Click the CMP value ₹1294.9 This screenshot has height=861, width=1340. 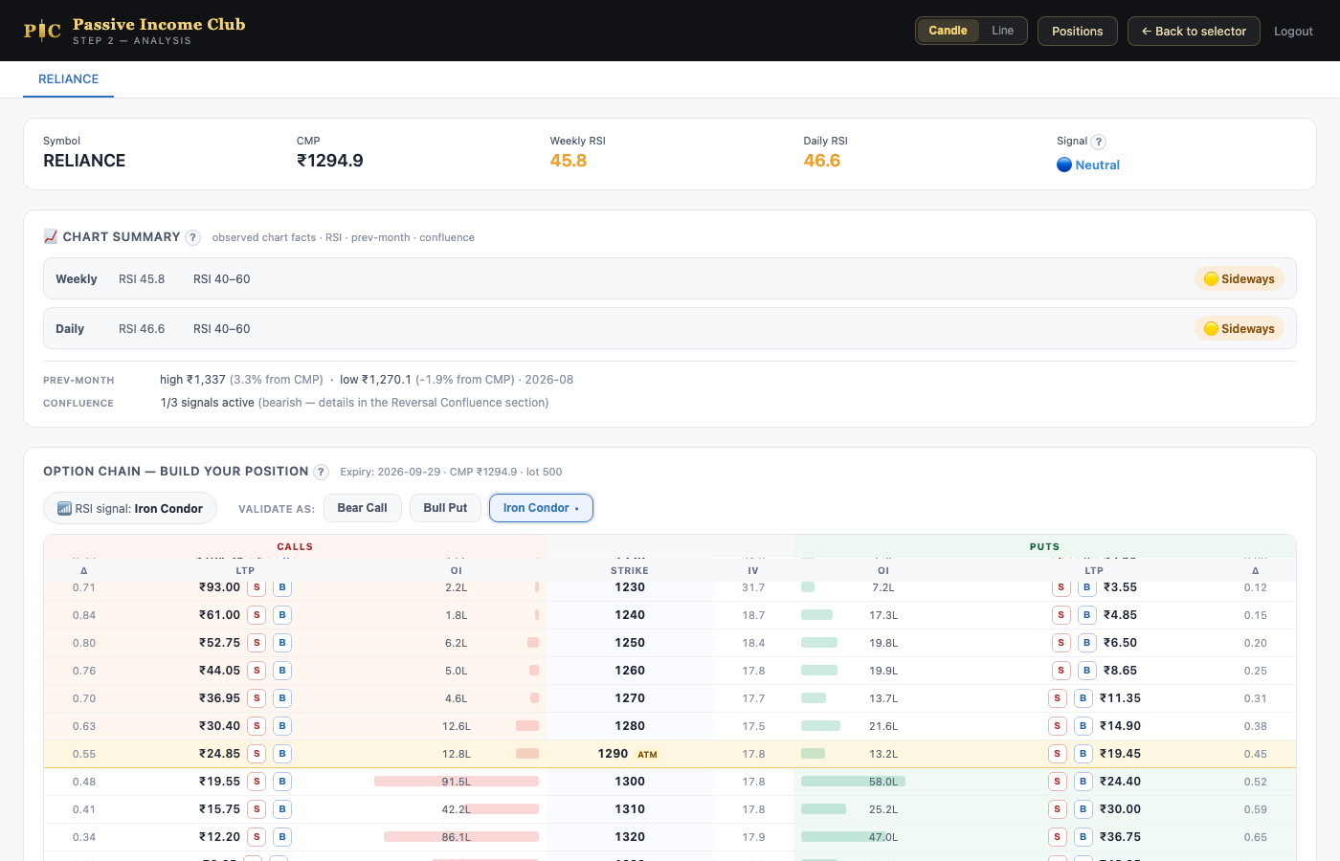tap(330, 161)
